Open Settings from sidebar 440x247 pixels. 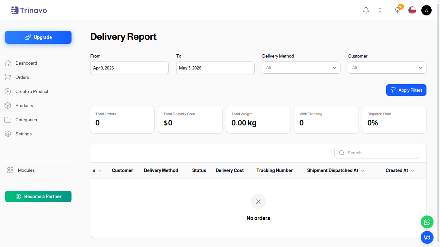click(24, 134)
